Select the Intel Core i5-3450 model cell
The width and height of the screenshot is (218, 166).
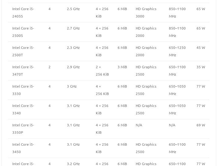(x=23, y=148)
